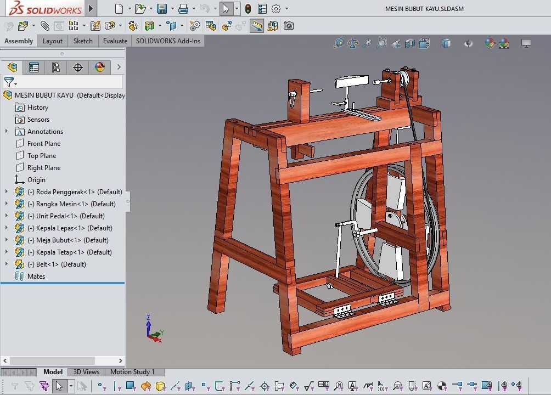551x395 pixels.
Task: Expand the Roda Penggerak<1> component
Action: (7, 191)
